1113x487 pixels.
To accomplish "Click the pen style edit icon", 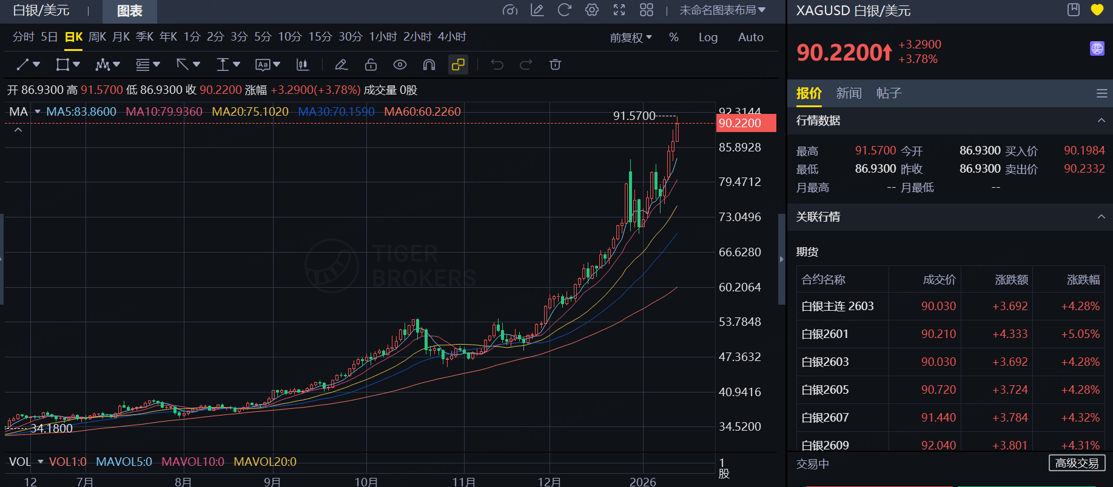I will (x=341, y=65).
